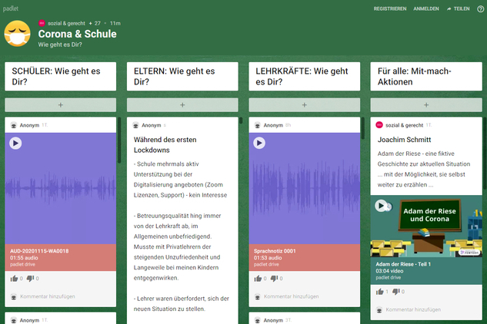This screenshot has width=487, height=324.
Task: Open the REGISTRIEREN link
Action: [390, 8]
